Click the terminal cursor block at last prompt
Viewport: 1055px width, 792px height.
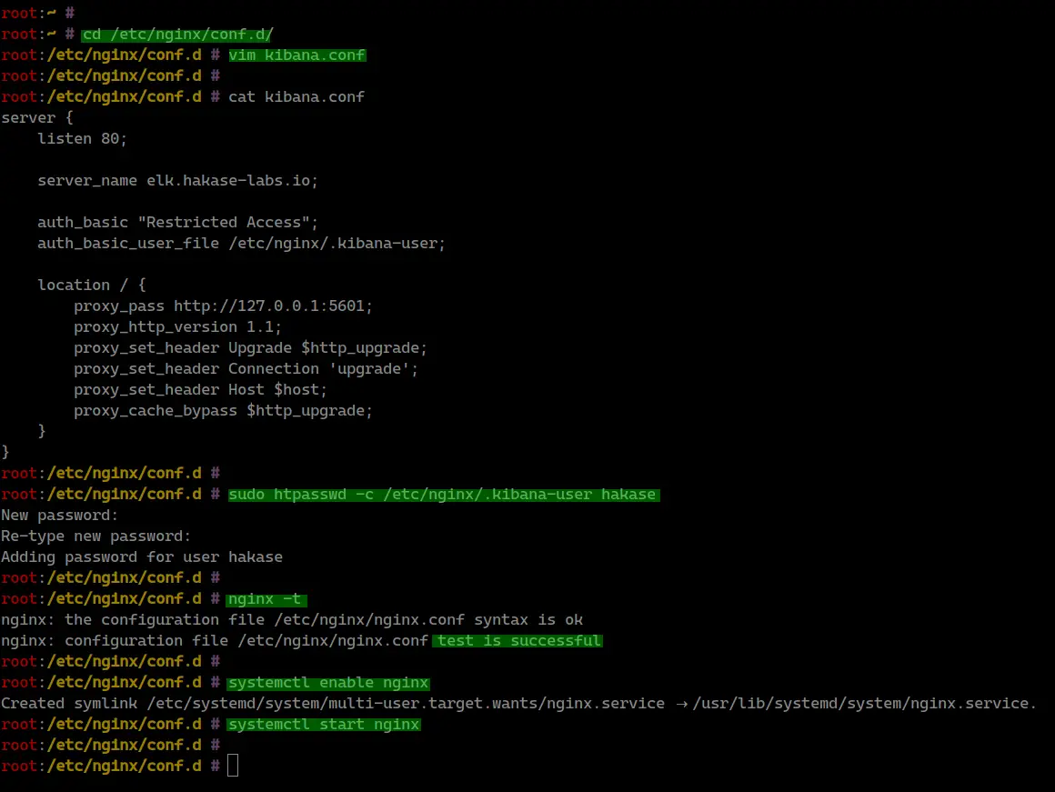[x=233, y=765]
